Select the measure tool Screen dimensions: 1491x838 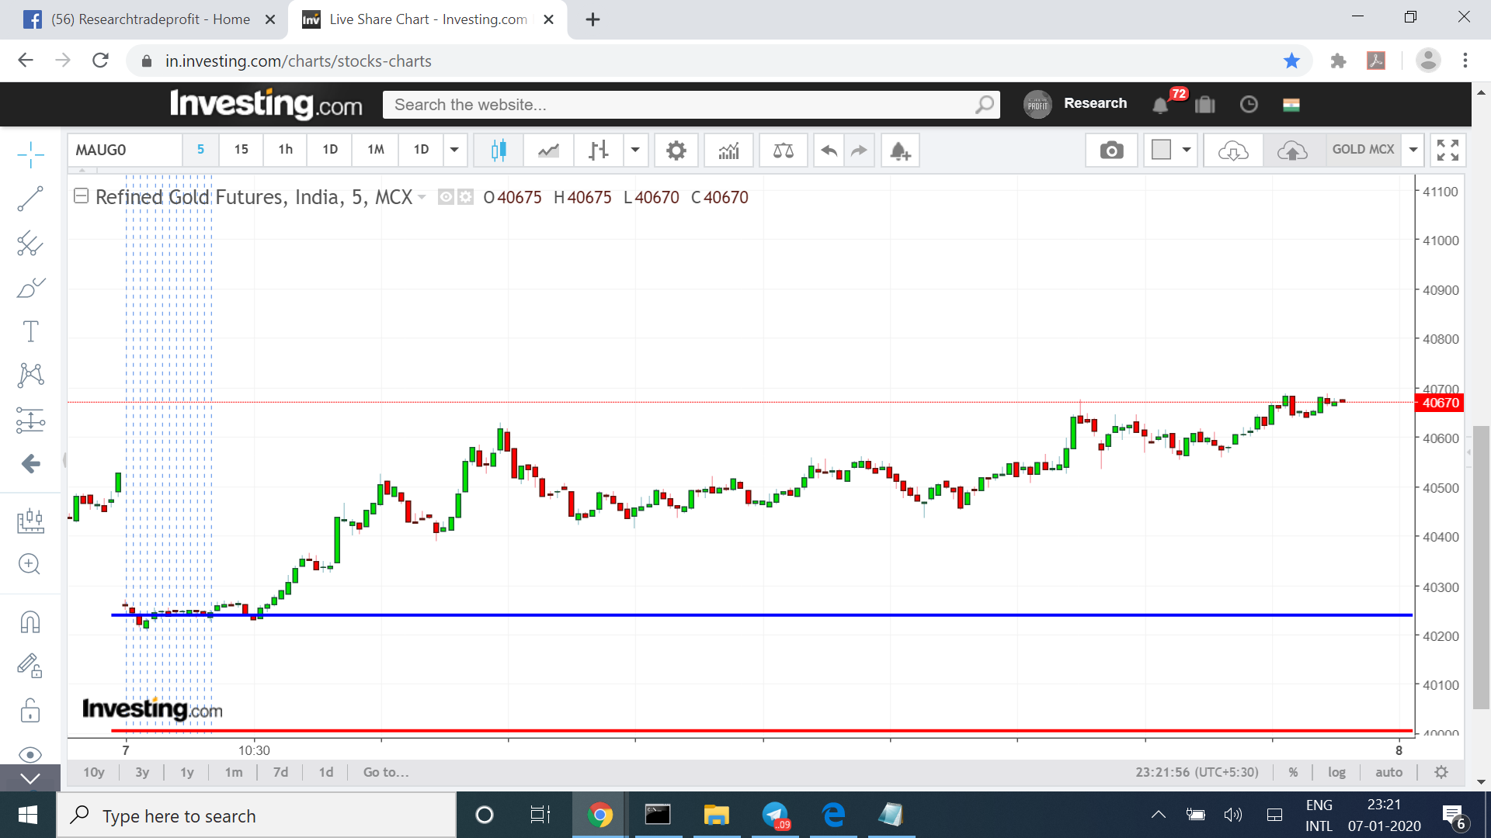pos(30,520)
